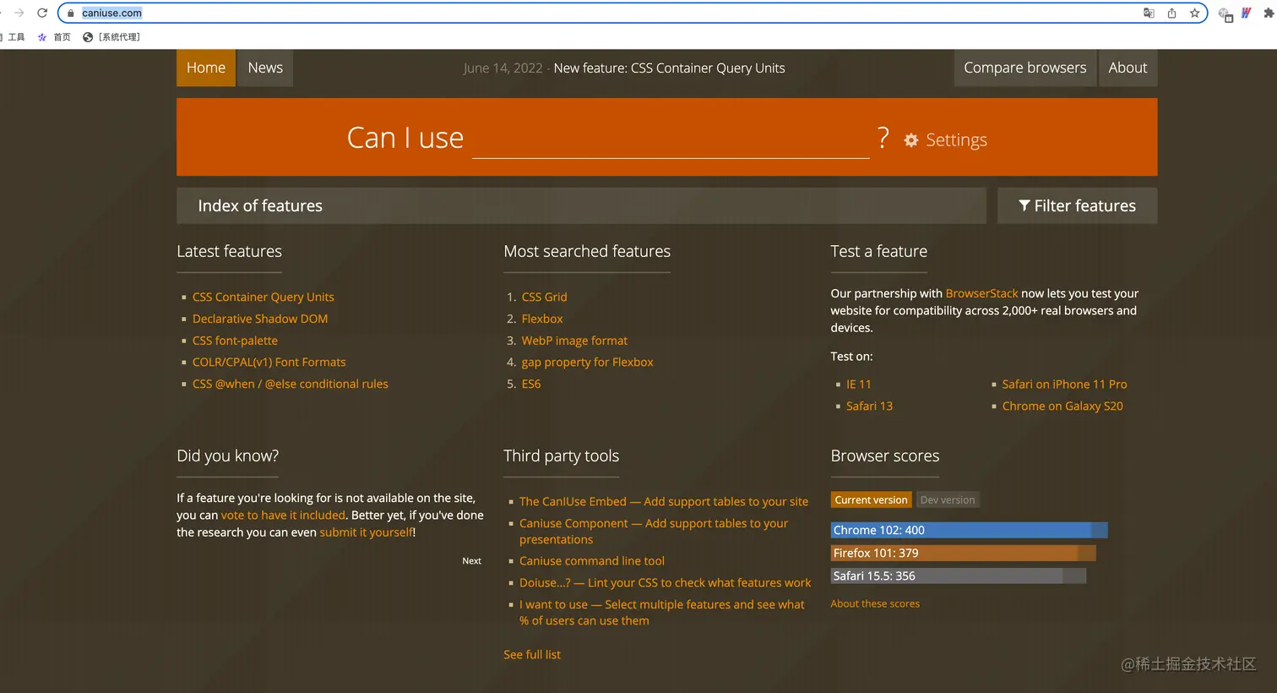Switch to Dev version scores

(x=948, y=499)
